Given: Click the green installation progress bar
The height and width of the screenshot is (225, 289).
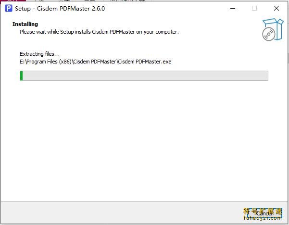Looking at the screenshot, I should (144, 76).
